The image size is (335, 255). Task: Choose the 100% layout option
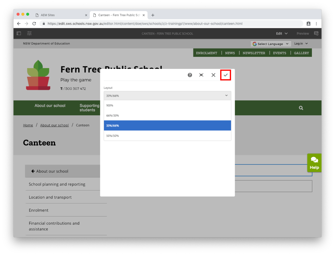167,105
